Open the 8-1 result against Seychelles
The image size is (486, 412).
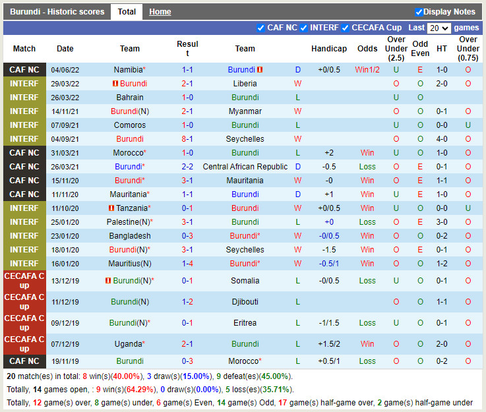pyautogui.click(x=187, y=139)
